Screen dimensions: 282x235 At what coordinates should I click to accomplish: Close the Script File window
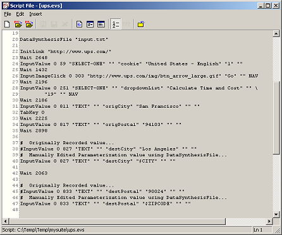(276, 6)
